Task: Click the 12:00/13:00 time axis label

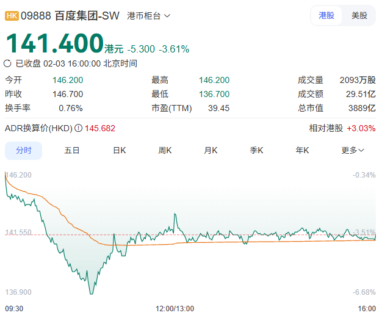Action: tap(175, 309)
